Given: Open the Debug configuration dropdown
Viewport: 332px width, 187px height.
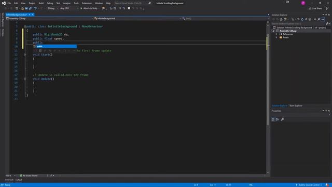Looking at the screenshot, I should click(52, 8).
